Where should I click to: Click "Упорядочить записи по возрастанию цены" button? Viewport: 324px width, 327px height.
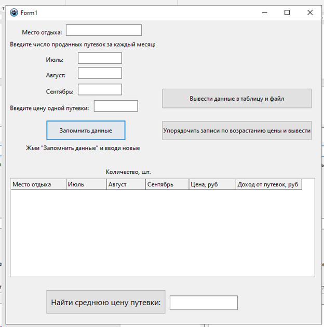(237, 131)
